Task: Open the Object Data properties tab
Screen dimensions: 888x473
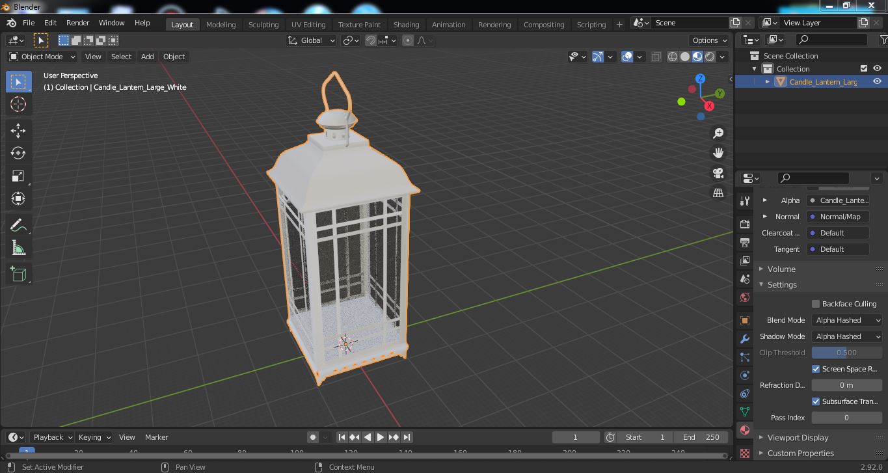Action: [x=745, y=412]
